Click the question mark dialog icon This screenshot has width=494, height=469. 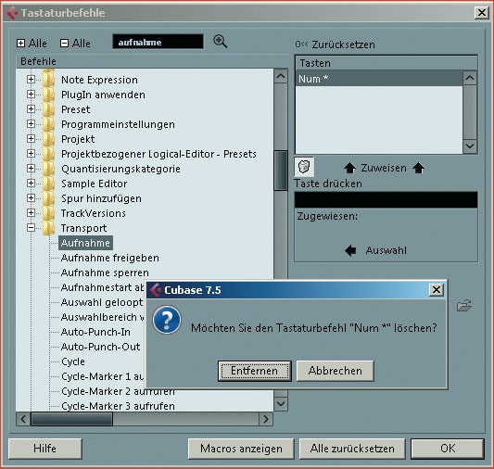tap(167, 320)
